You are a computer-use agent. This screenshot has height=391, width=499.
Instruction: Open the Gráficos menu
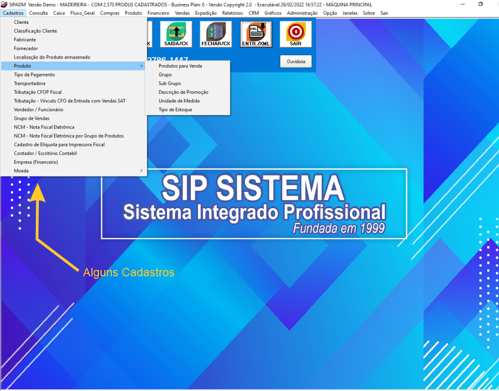(x=273, y=13)
